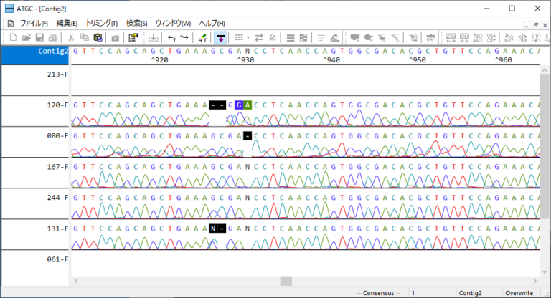Click the horizontal scrollbar left arrow
This screenshot has width=551, height=298.
(76, 281)
